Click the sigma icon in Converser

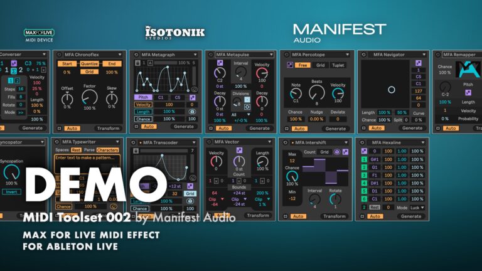[14, 71]
